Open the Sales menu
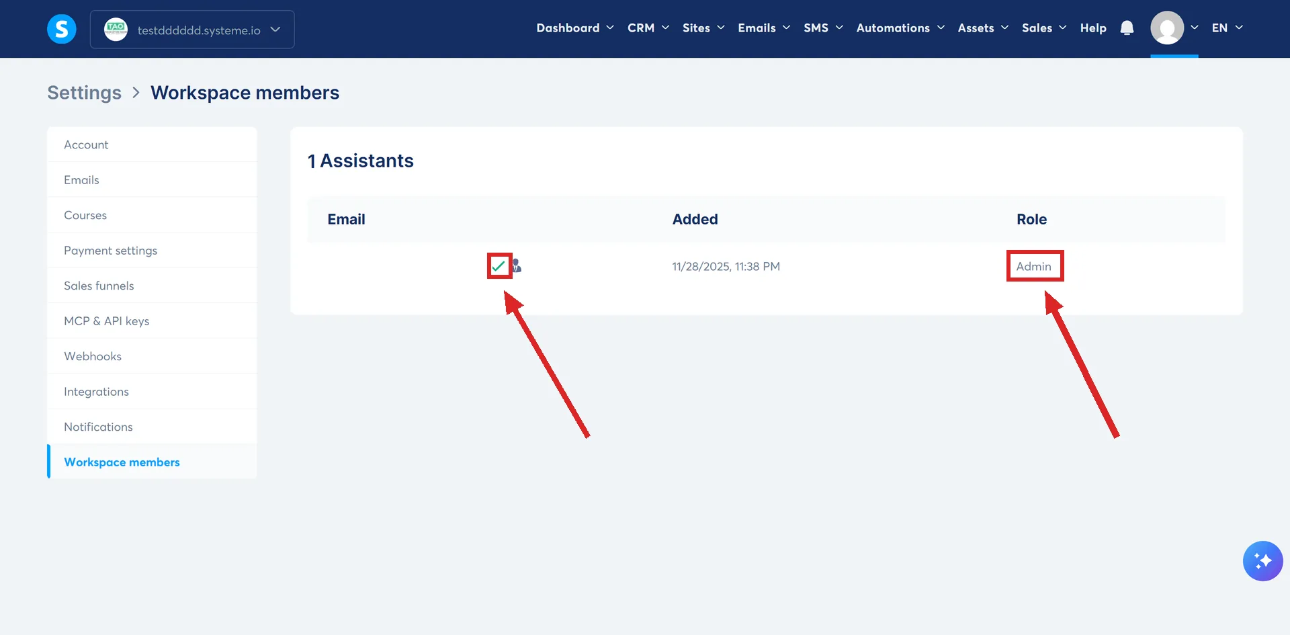The height and width of the screenshot is (635, 1290). (x=1044, y=28)
